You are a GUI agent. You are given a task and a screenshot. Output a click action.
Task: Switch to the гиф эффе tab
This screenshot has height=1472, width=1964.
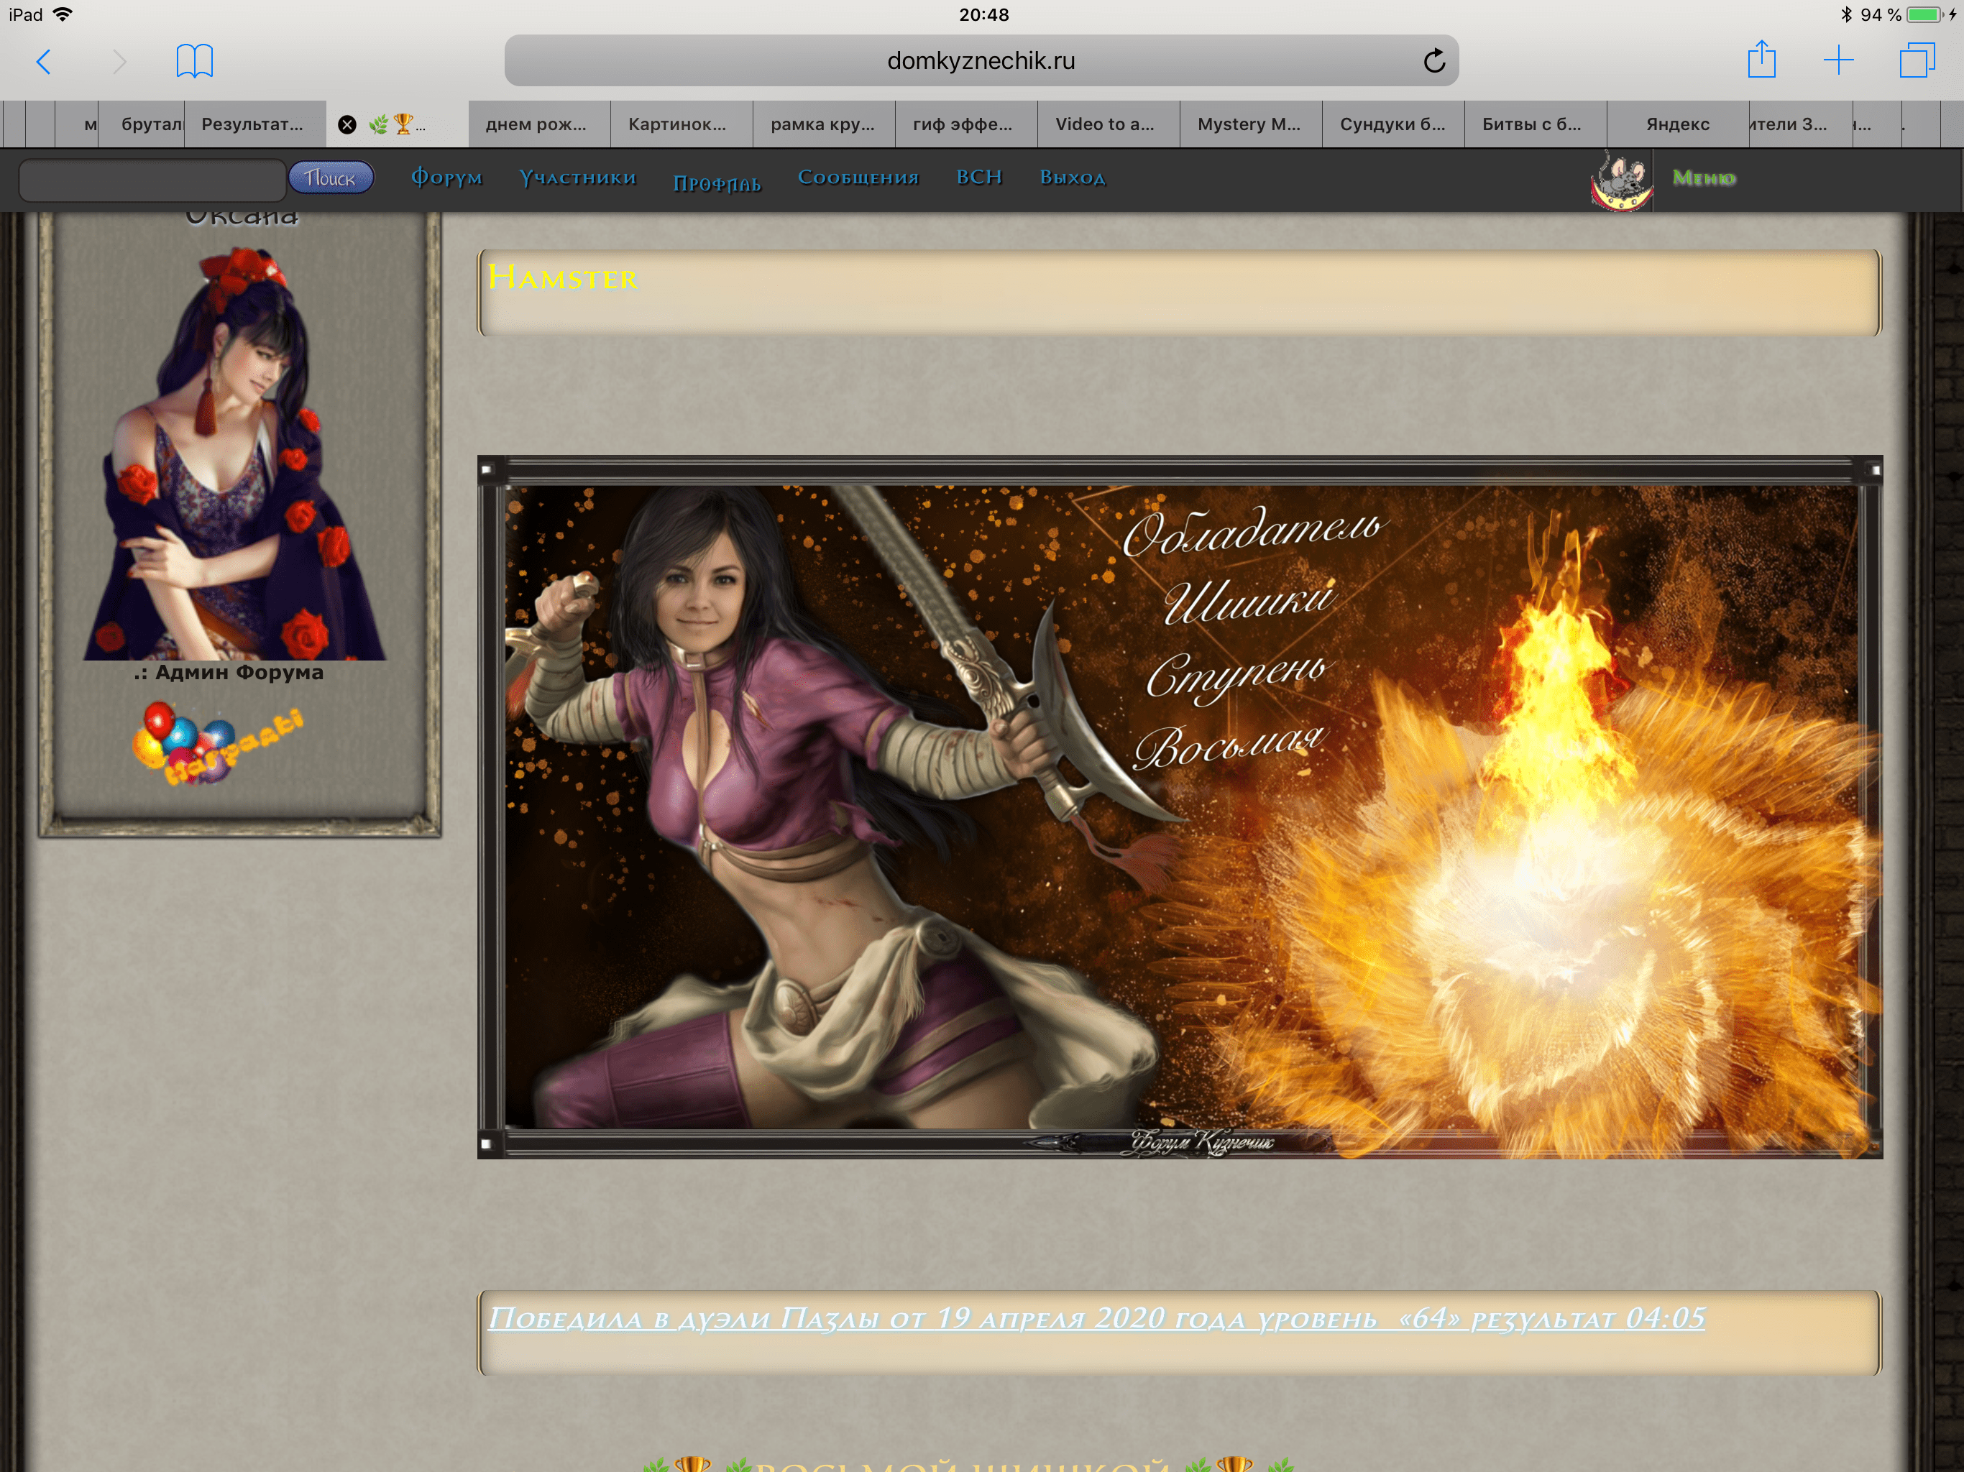pos(965,124)
